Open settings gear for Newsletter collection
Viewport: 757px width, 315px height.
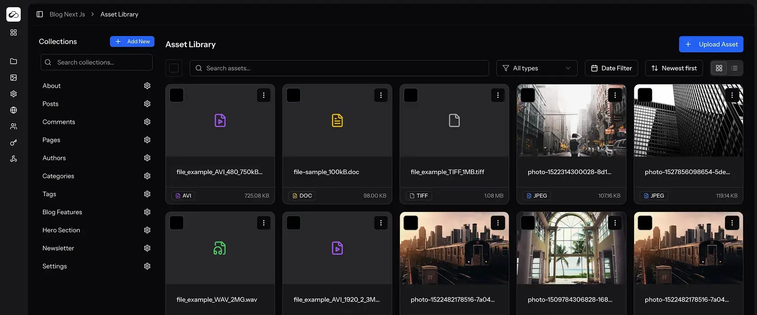point(147,248)
